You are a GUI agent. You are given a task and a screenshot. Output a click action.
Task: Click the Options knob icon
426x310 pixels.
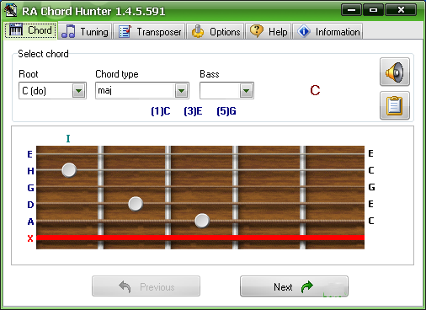[198, 31]
